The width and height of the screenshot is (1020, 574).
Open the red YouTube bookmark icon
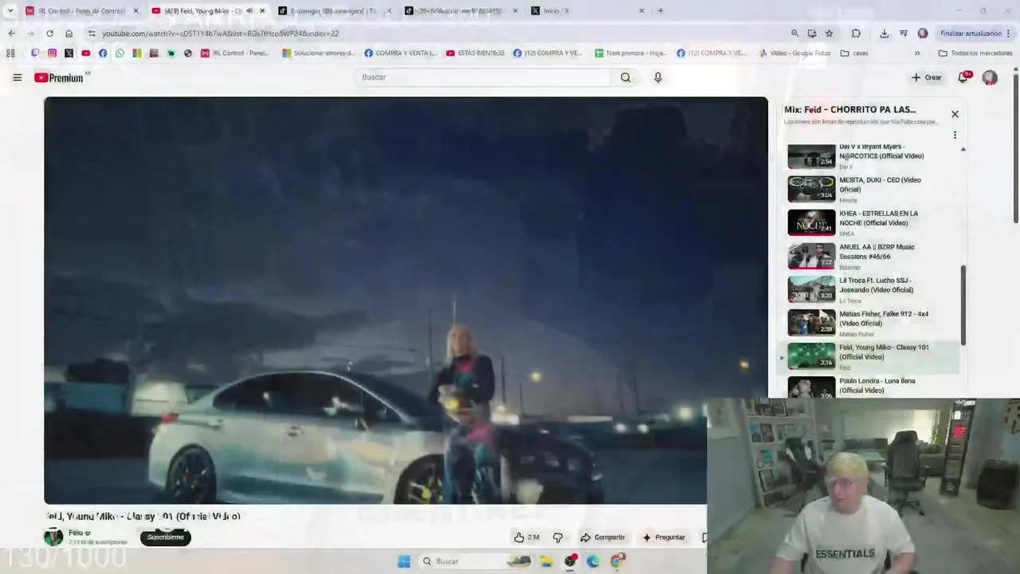[86, 53]
